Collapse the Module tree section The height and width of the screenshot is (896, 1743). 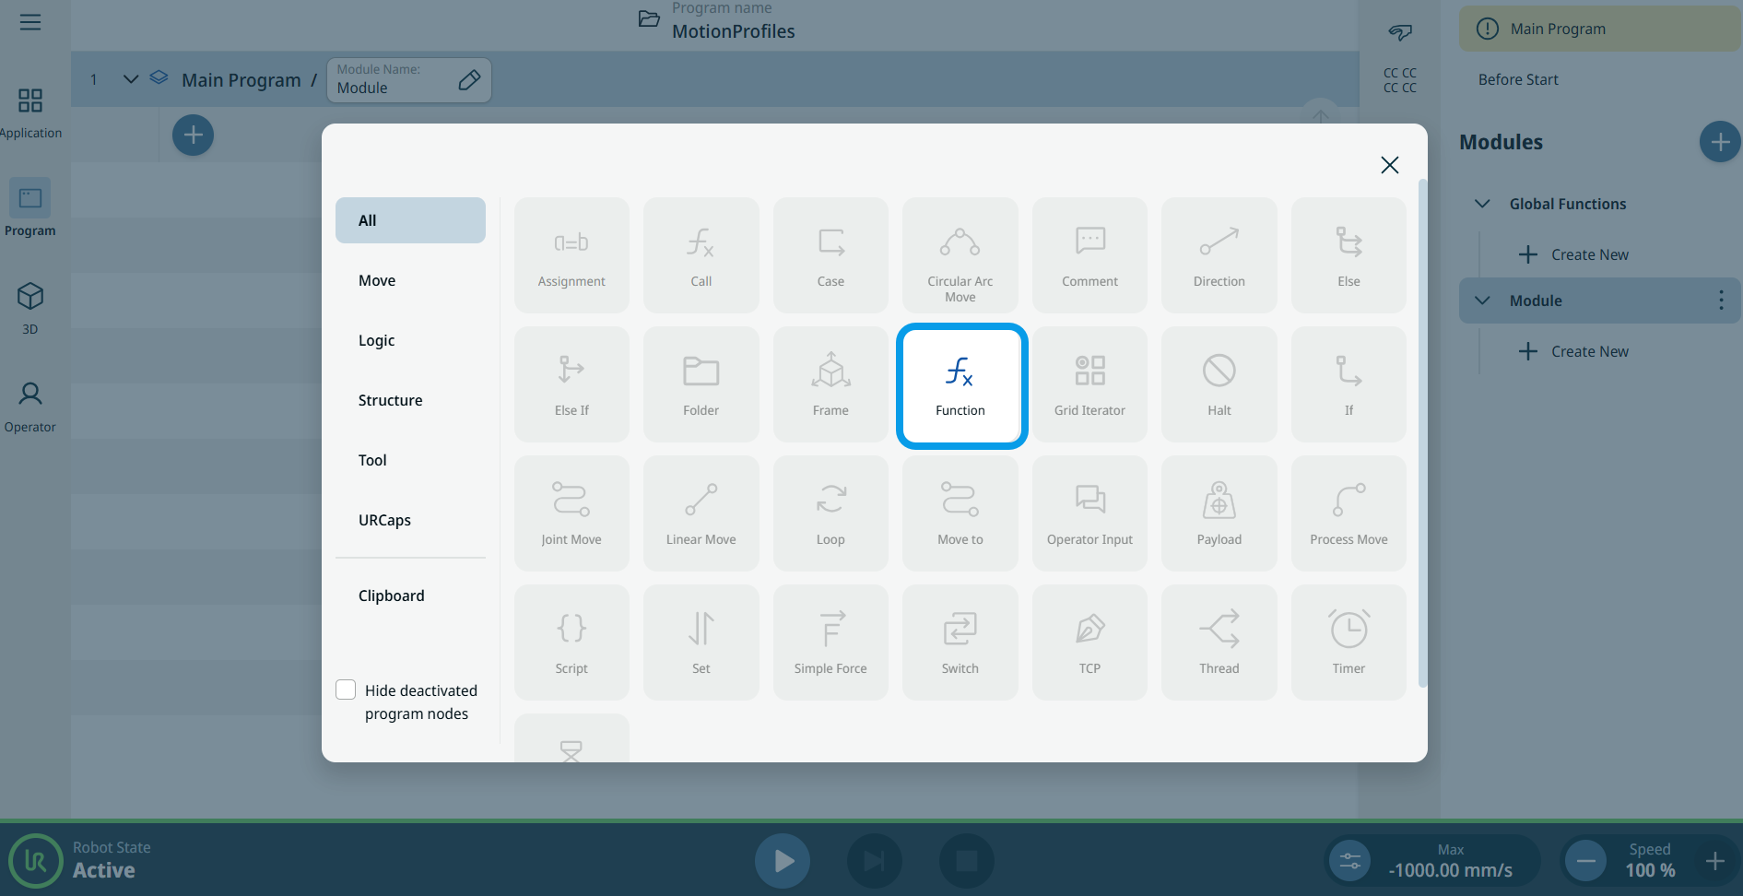coord(1482,301)
